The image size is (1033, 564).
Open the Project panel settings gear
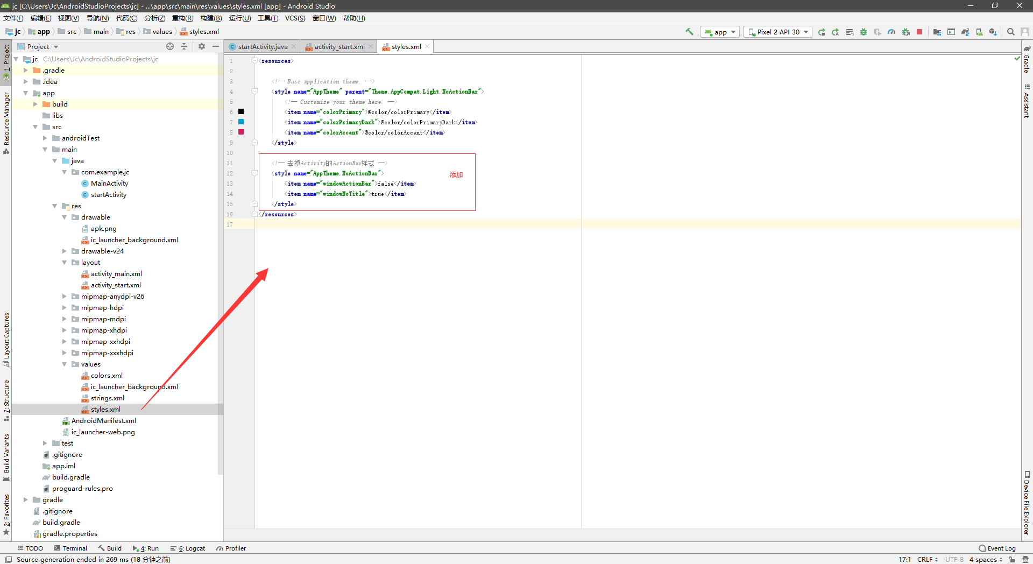coord(202,46)
